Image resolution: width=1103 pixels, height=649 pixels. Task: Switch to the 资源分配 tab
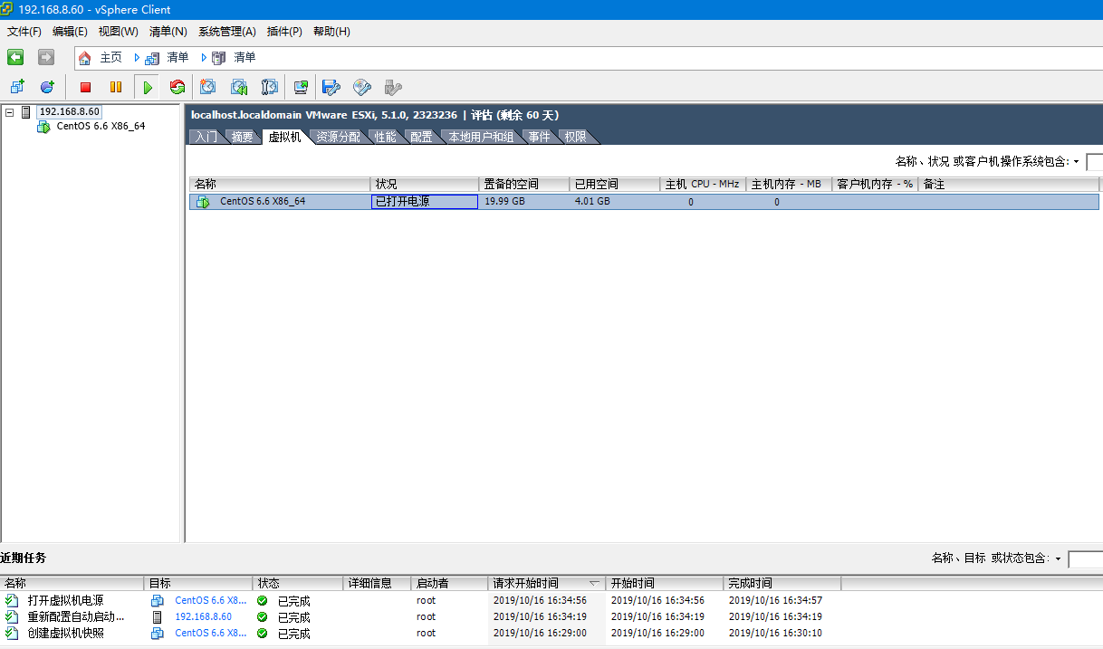338,137
